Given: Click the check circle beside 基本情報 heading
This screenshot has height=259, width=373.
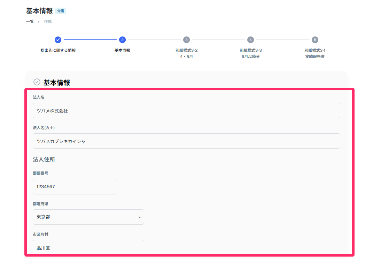Looking at the screenshot, I should (37, 82).
